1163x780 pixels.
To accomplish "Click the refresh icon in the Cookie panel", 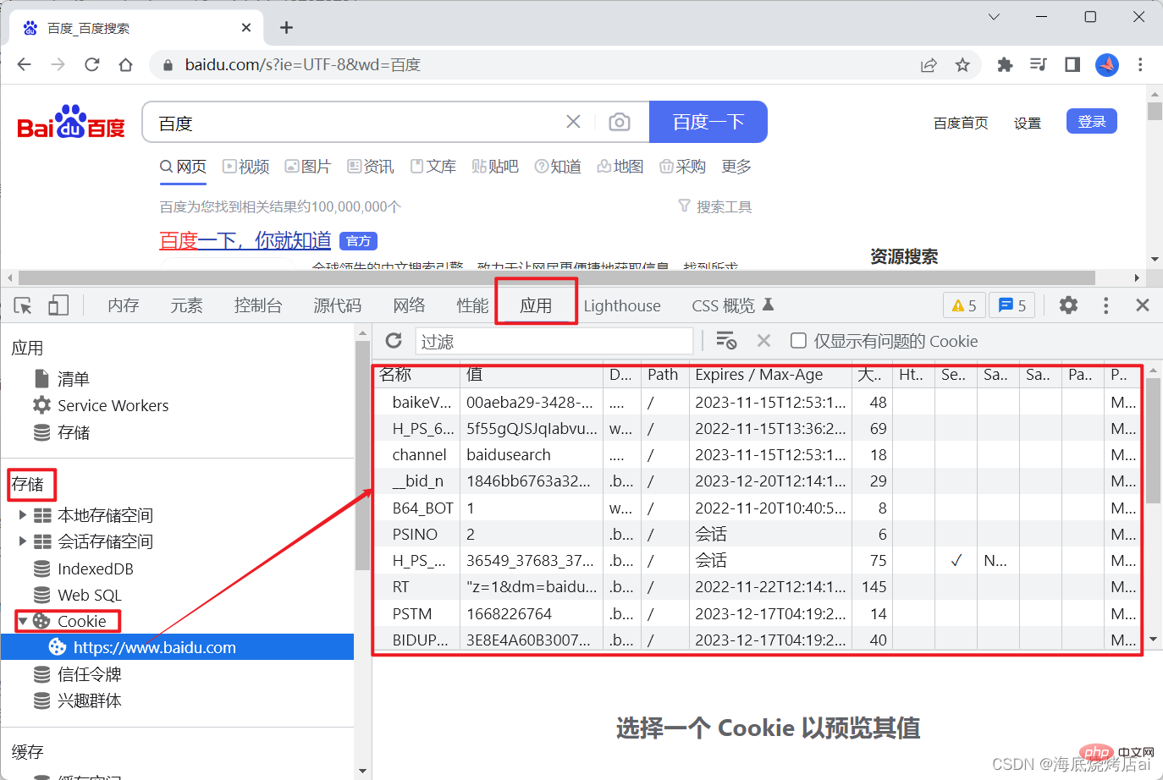I will 393,340.
